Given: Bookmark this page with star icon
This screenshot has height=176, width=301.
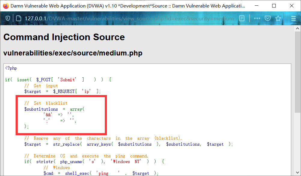Looking at the screenshot, I should point(278,18).
